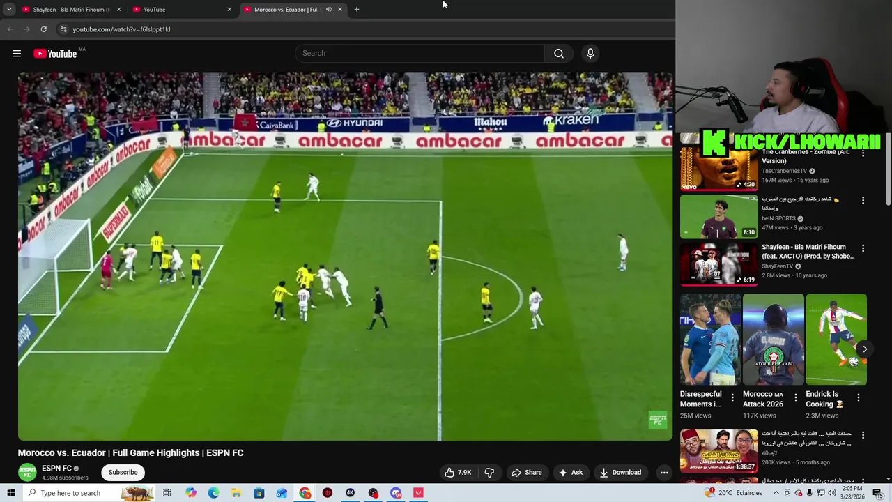Viewport: 892px width, 502px height.
Task: Go back with browser back arrow
Action: pyautogui.click(x=10, y=29)
